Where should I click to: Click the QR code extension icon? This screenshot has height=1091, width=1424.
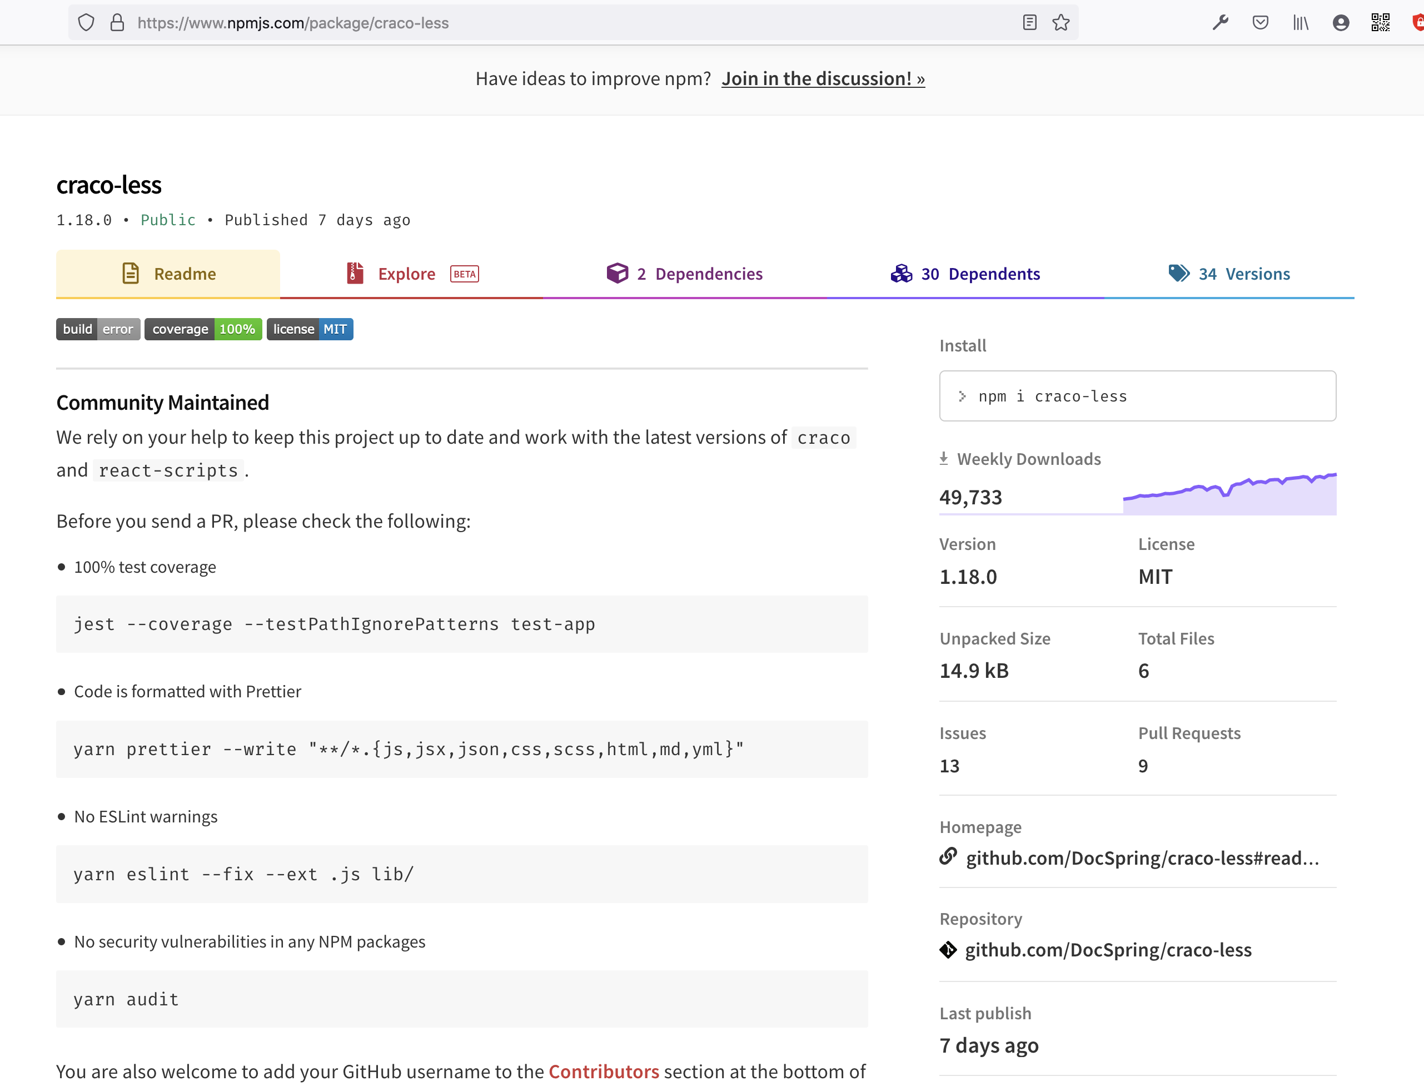tap(1381, 23)
